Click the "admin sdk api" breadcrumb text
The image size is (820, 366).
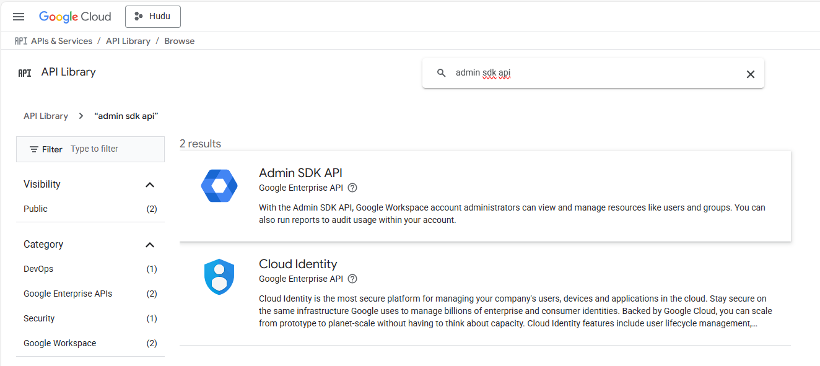126,116
